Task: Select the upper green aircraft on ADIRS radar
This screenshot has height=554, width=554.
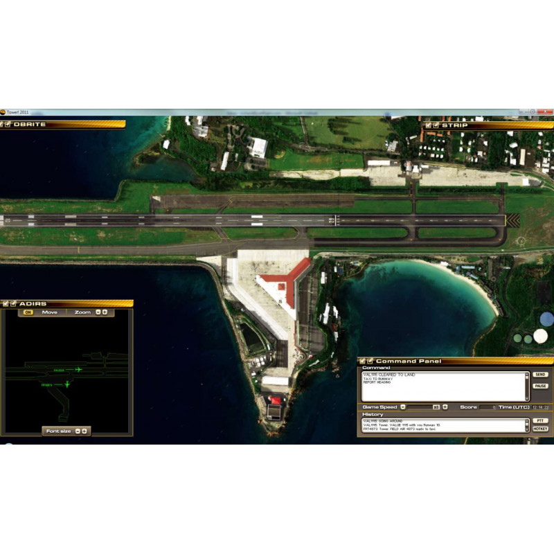Action: (x=78, y=370)
